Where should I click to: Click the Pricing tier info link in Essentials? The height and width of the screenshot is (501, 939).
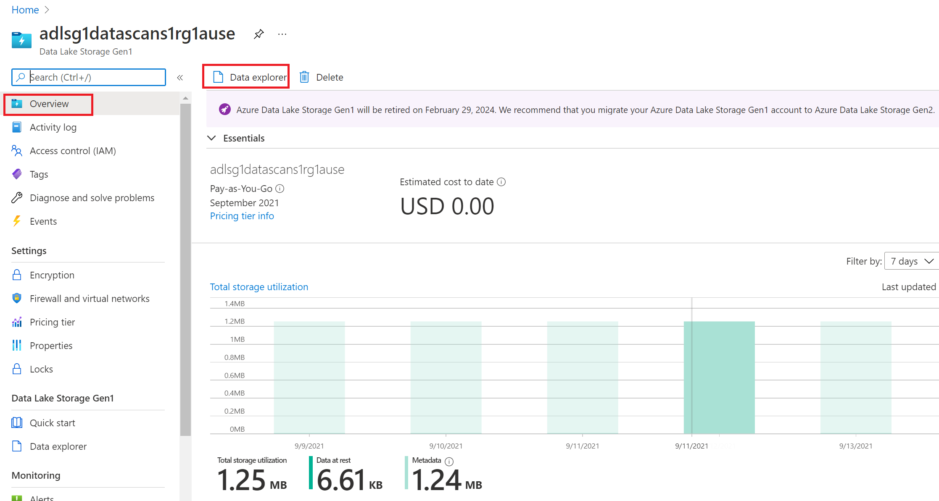click(242, 215)
